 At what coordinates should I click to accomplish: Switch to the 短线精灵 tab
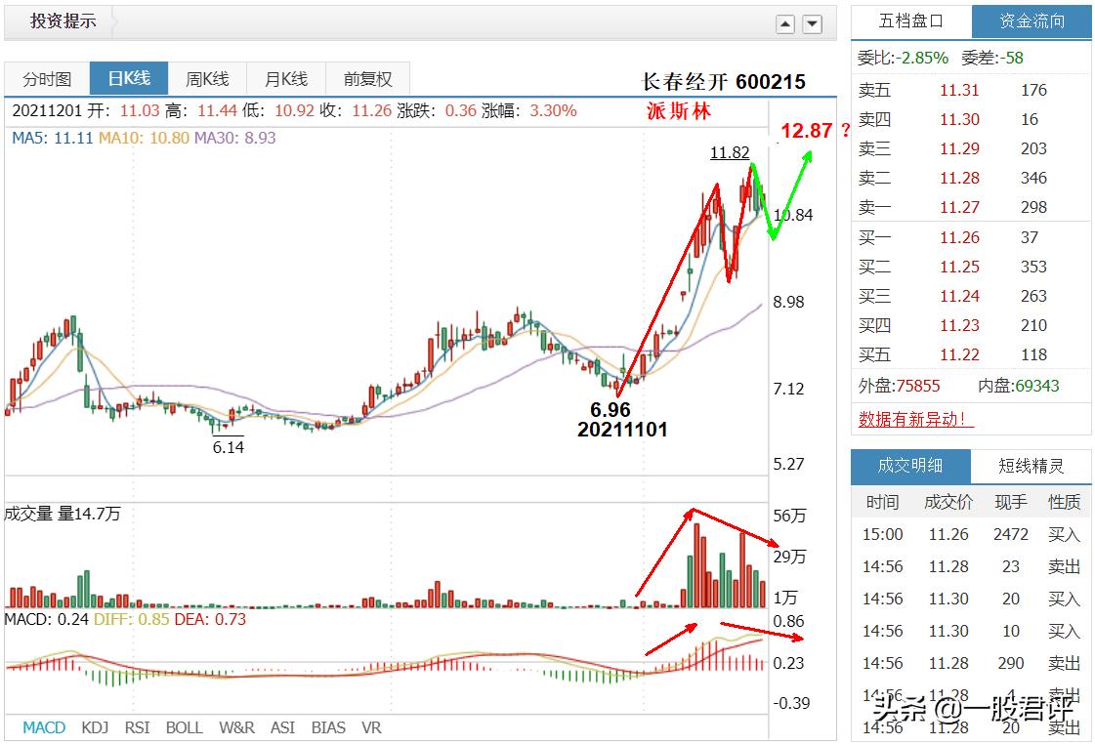1031,467
